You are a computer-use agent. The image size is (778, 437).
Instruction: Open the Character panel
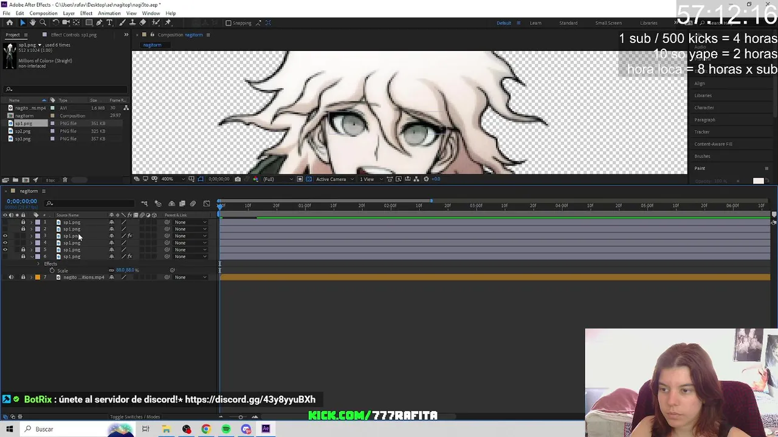704,107
